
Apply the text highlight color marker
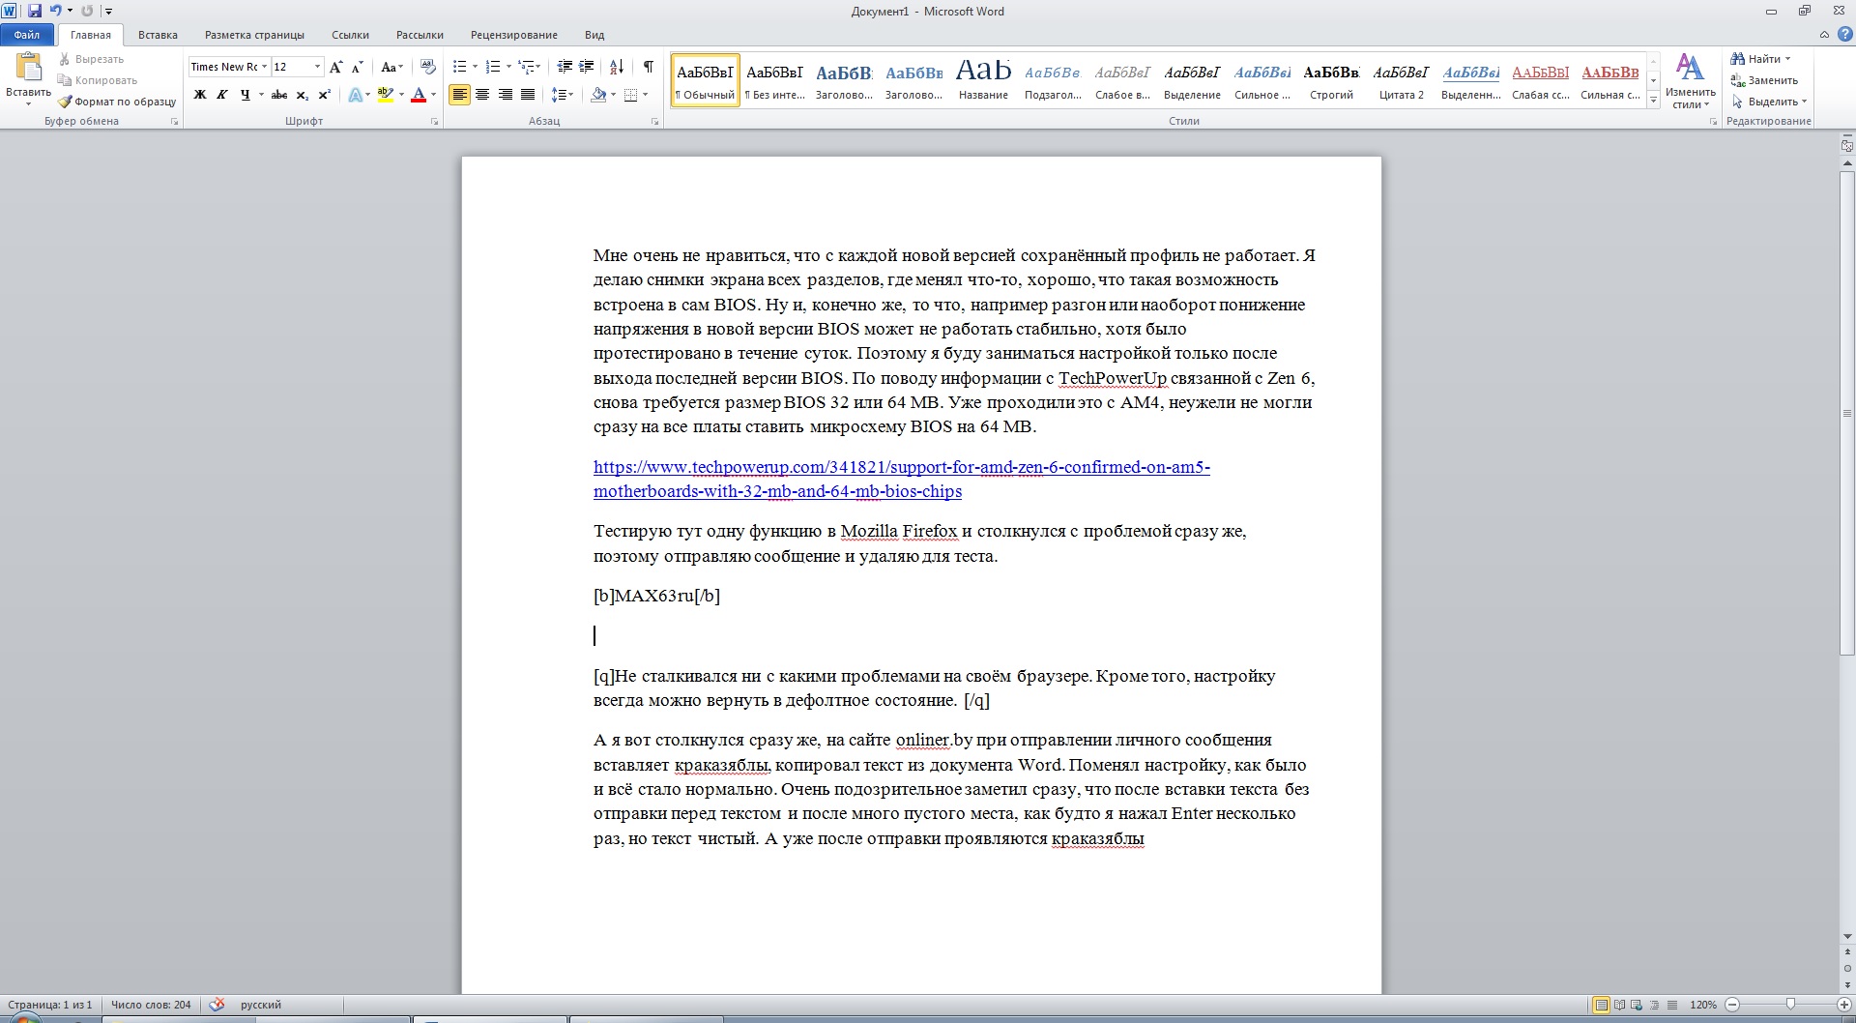point(385,95)
